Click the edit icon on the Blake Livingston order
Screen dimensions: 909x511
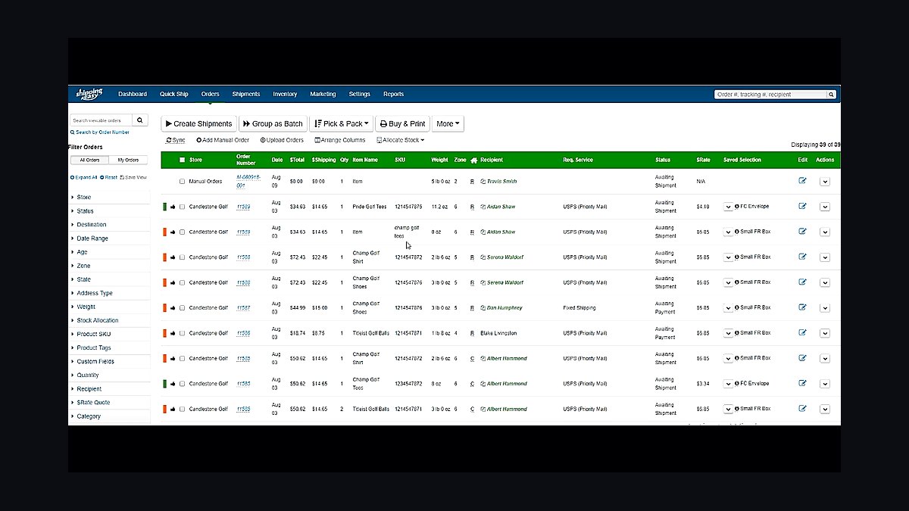pos(802,332)
